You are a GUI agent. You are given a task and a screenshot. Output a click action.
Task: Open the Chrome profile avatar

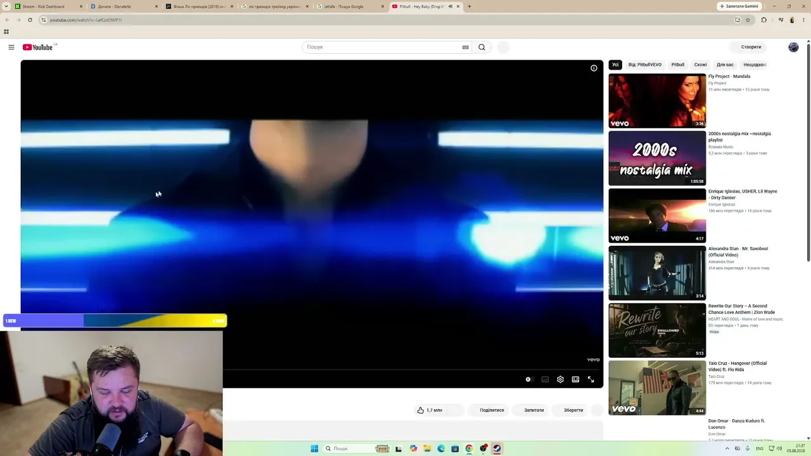pyautogui.click(x=792, y=20)
